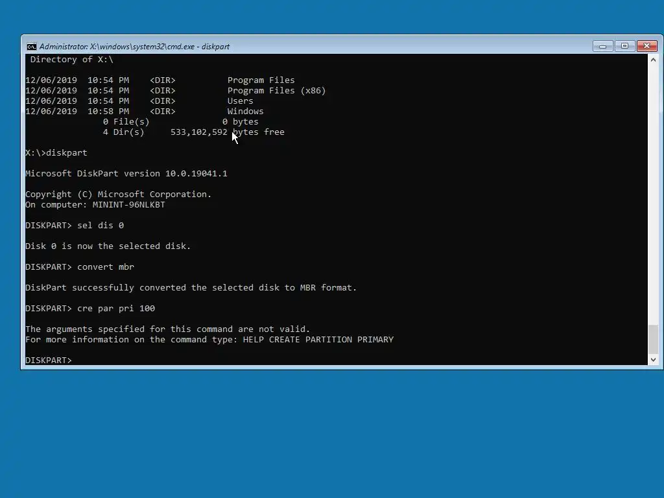Click the 'Directory of X:\' line
The image size is (664, 498).
71,59
